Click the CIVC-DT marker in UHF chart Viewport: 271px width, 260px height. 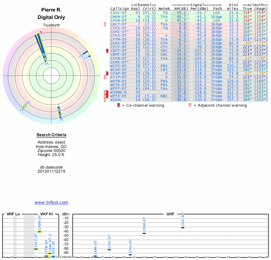pyautogui.click(x=183, y=227)
